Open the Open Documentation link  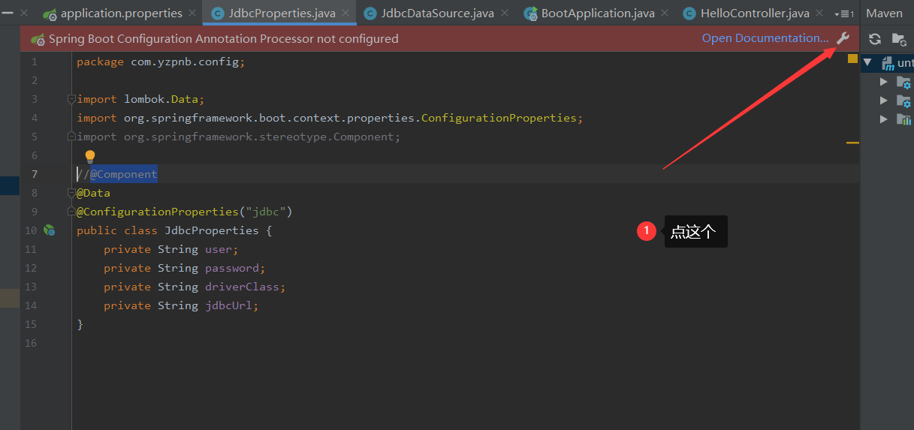click(x=765, y=38)
